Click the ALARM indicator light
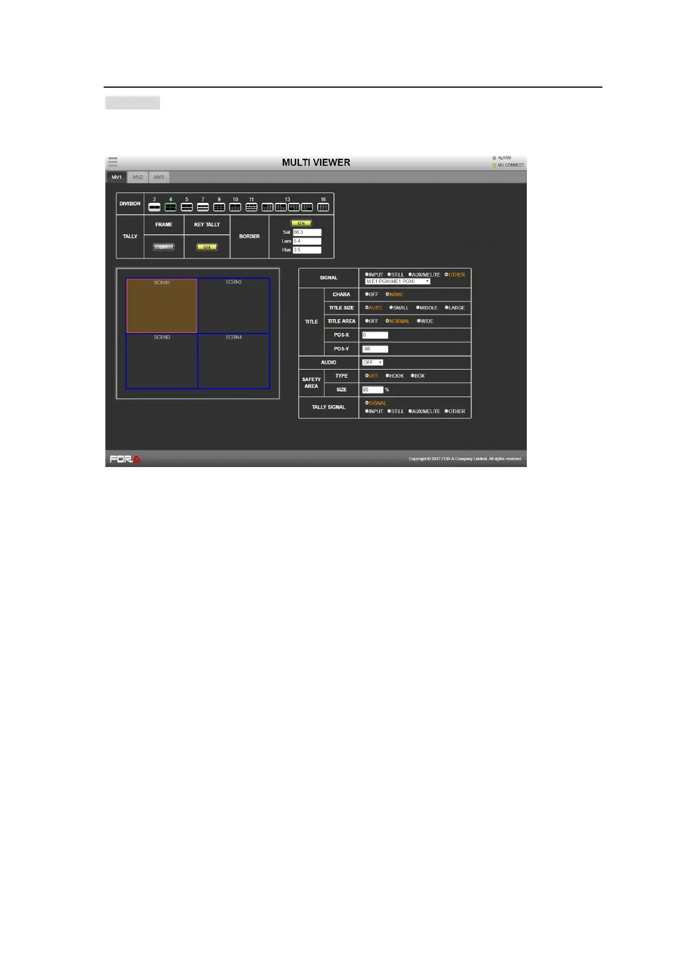682x965 pixels. 494,158
